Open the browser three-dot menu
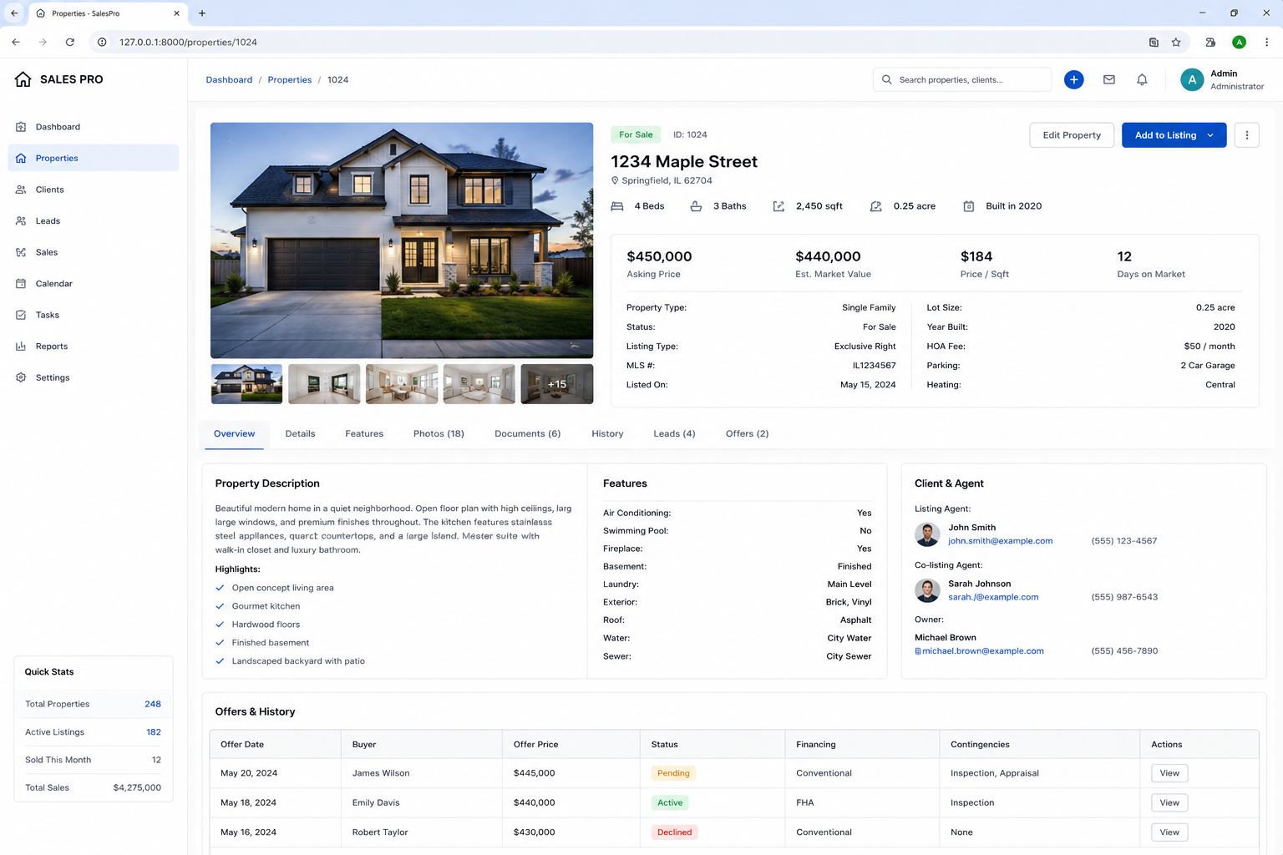The height and width of the screenshot is (855, 1283). coord(1267,42)
